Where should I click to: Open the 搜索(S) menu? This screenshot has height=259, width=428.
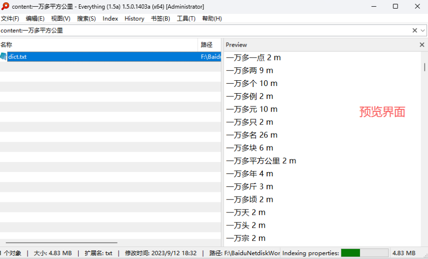coord(86,18)
